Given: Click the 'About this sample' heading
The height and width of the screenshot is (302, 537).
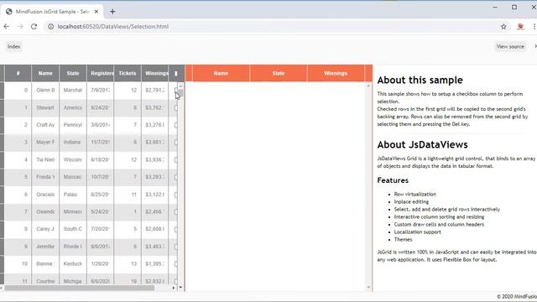Looking at the screenshot, I should (x=420, y=81).
